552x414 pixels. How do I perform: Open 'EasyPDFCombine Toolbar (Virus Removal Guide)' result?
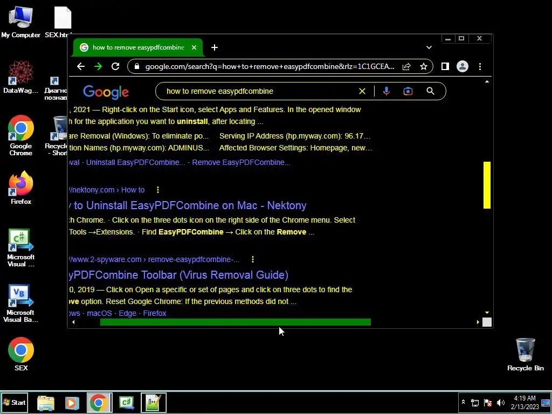(178, 275)
